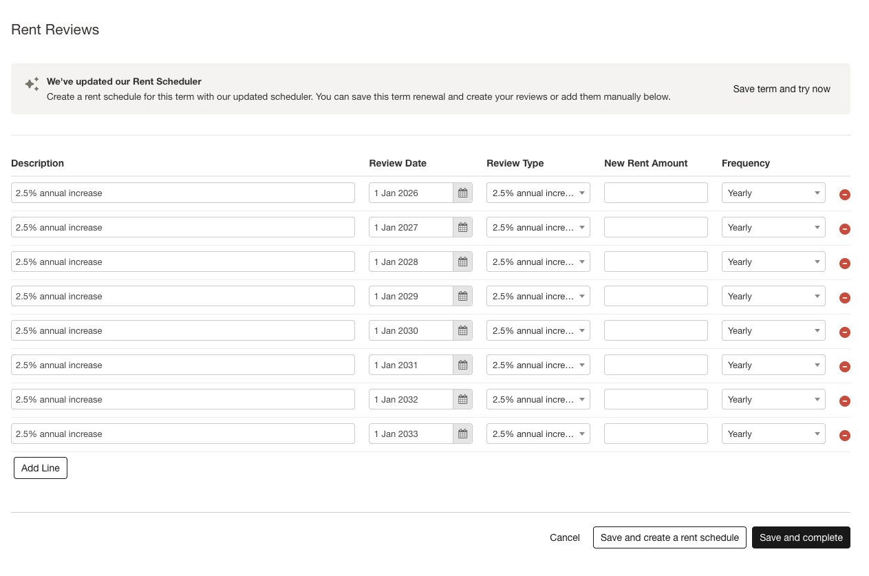Click Save term and try now
Viewport: 869px width, 576px height.
pos(782,89)
